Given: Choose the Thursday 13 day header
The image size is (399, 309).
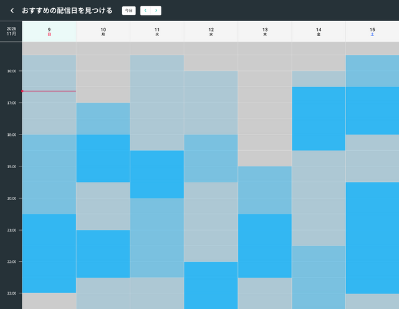Looking at the screenshot, I should point(265,32).
